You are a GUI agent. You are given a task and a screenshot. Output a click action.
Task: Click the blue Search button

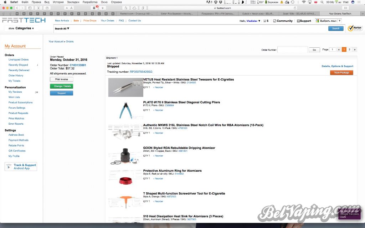[336, 28]
